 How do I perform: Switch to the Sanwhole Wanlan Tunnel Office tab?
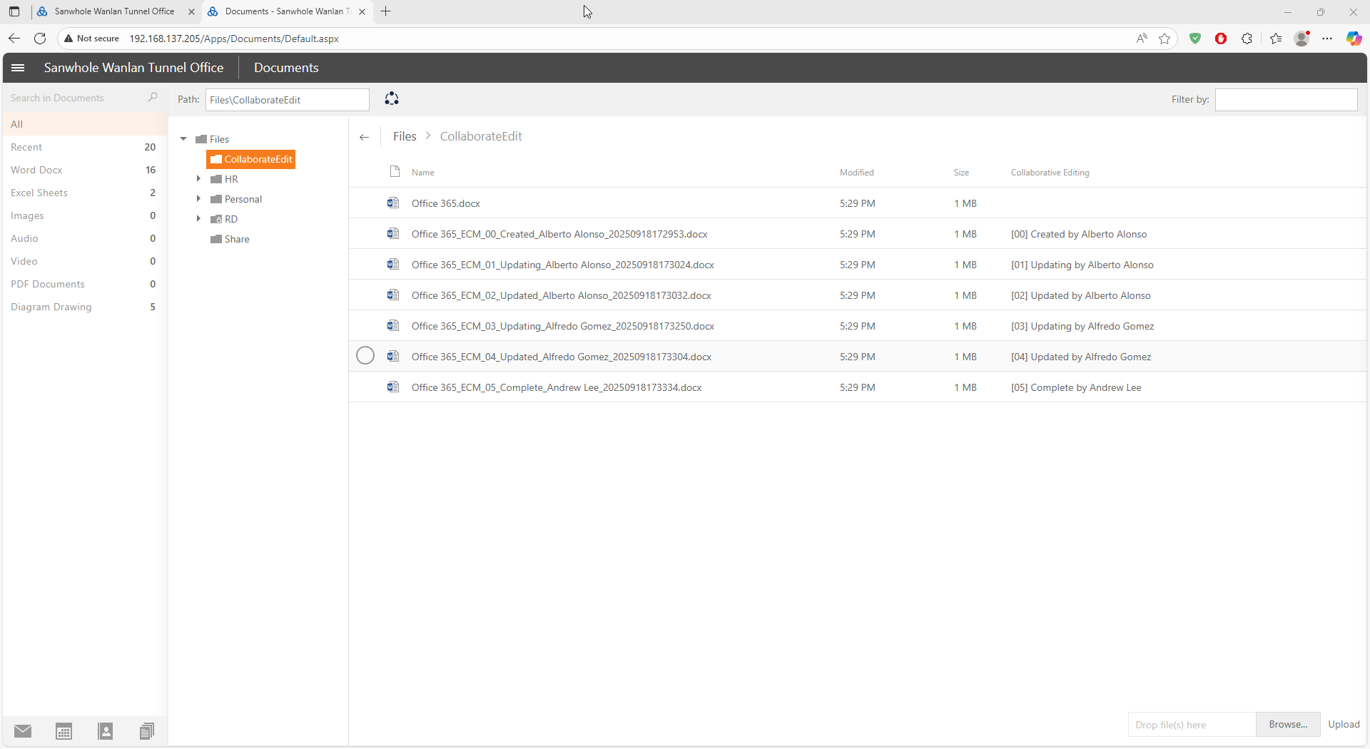click(114, 11)
